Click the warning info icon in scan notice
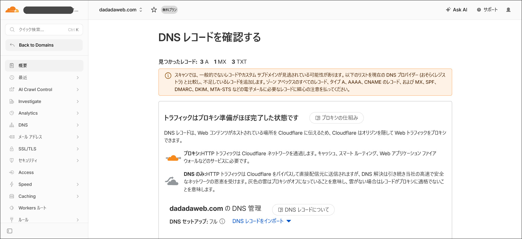 (168, 75)
